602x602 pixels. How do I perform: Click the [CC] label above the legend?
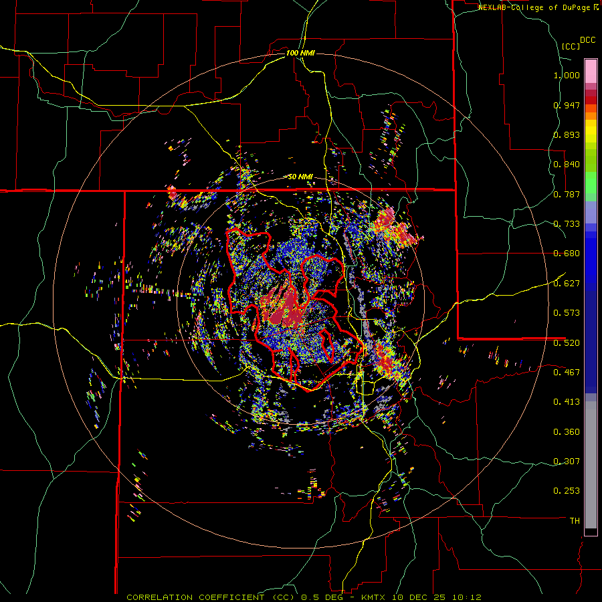[x=571, y=46]
